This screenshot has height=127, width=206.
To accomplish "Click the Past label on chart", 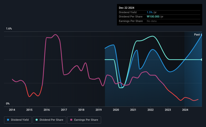I will (x=197, y=34).
